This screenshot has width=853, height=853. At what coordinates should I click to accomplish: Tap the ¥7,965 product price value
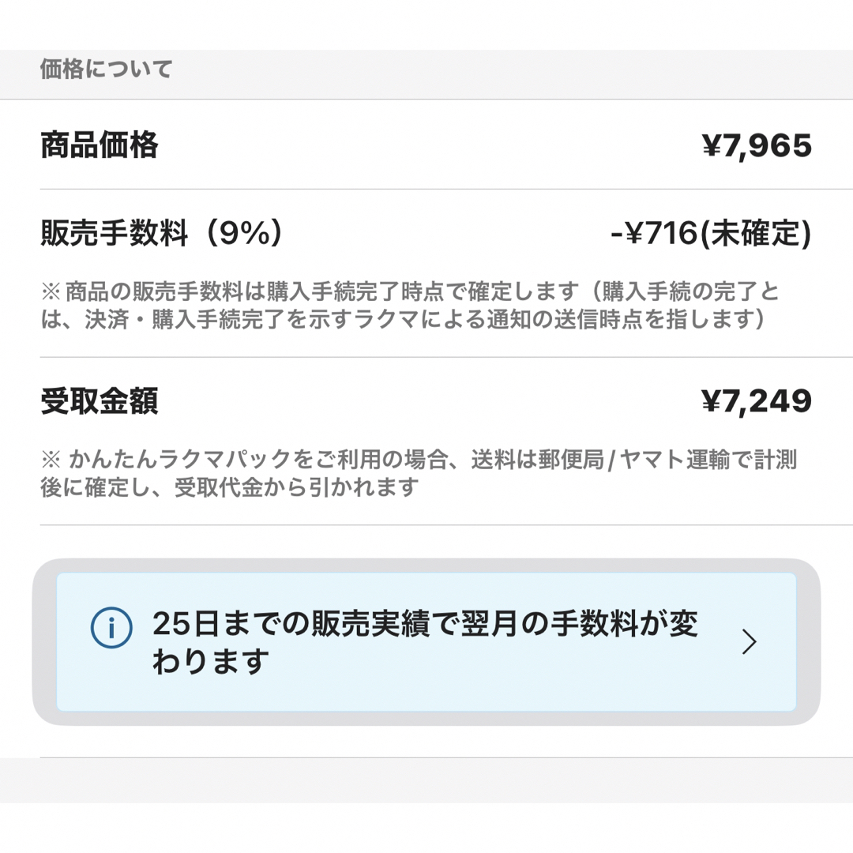coord(757,146)
